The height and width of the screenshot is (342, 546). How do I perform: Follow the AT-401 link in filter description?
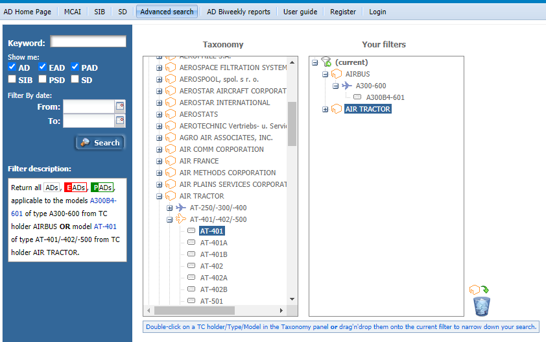[105, 226]
